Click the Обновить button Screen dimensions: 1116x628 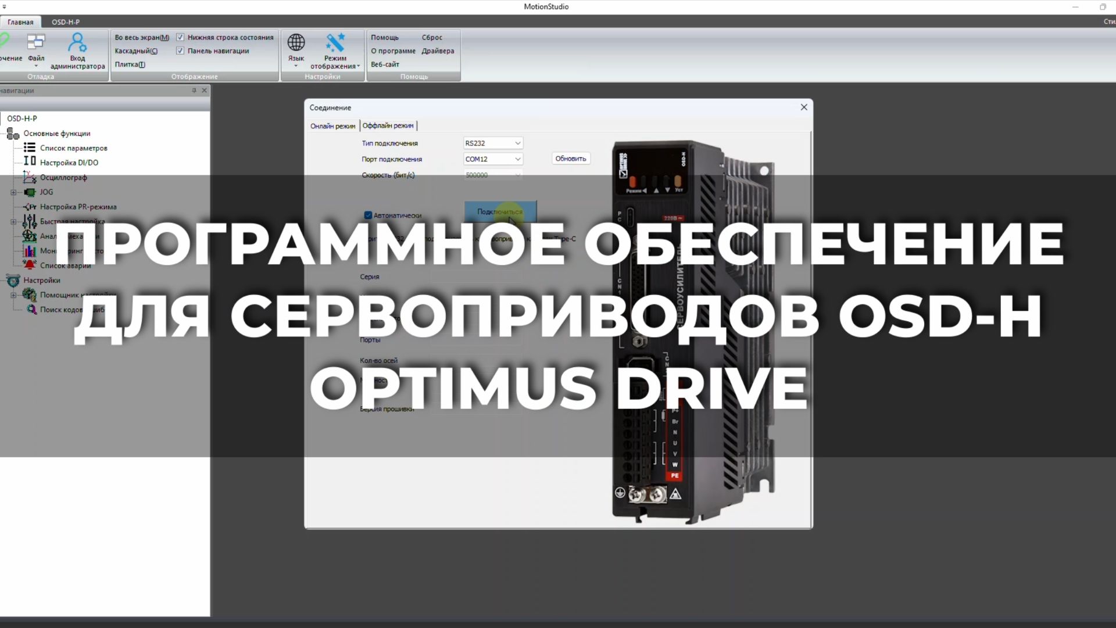[571, 159]
